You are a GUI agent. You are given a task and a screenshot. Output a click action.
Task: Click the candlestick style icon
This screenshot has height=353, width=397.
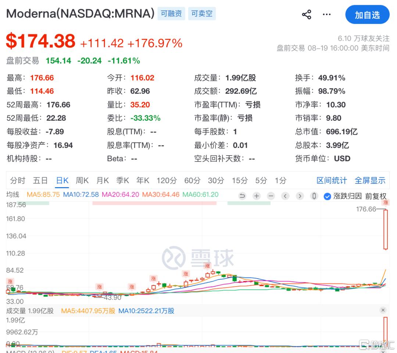[x=314, y=196]
